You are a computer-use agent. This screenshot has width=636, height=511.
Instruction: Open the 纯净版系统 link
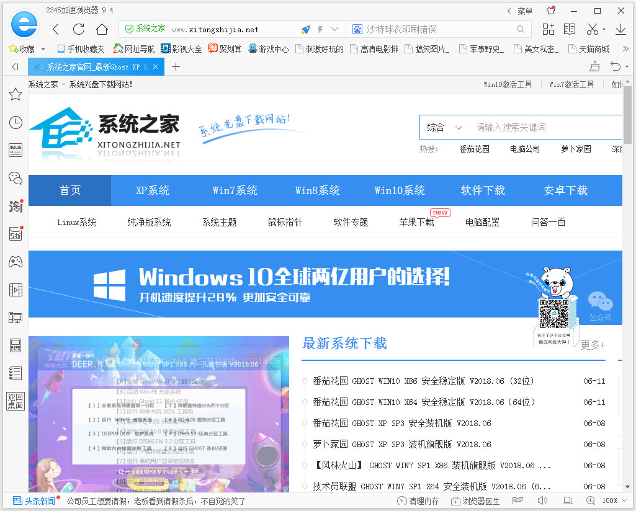(149, 222)
